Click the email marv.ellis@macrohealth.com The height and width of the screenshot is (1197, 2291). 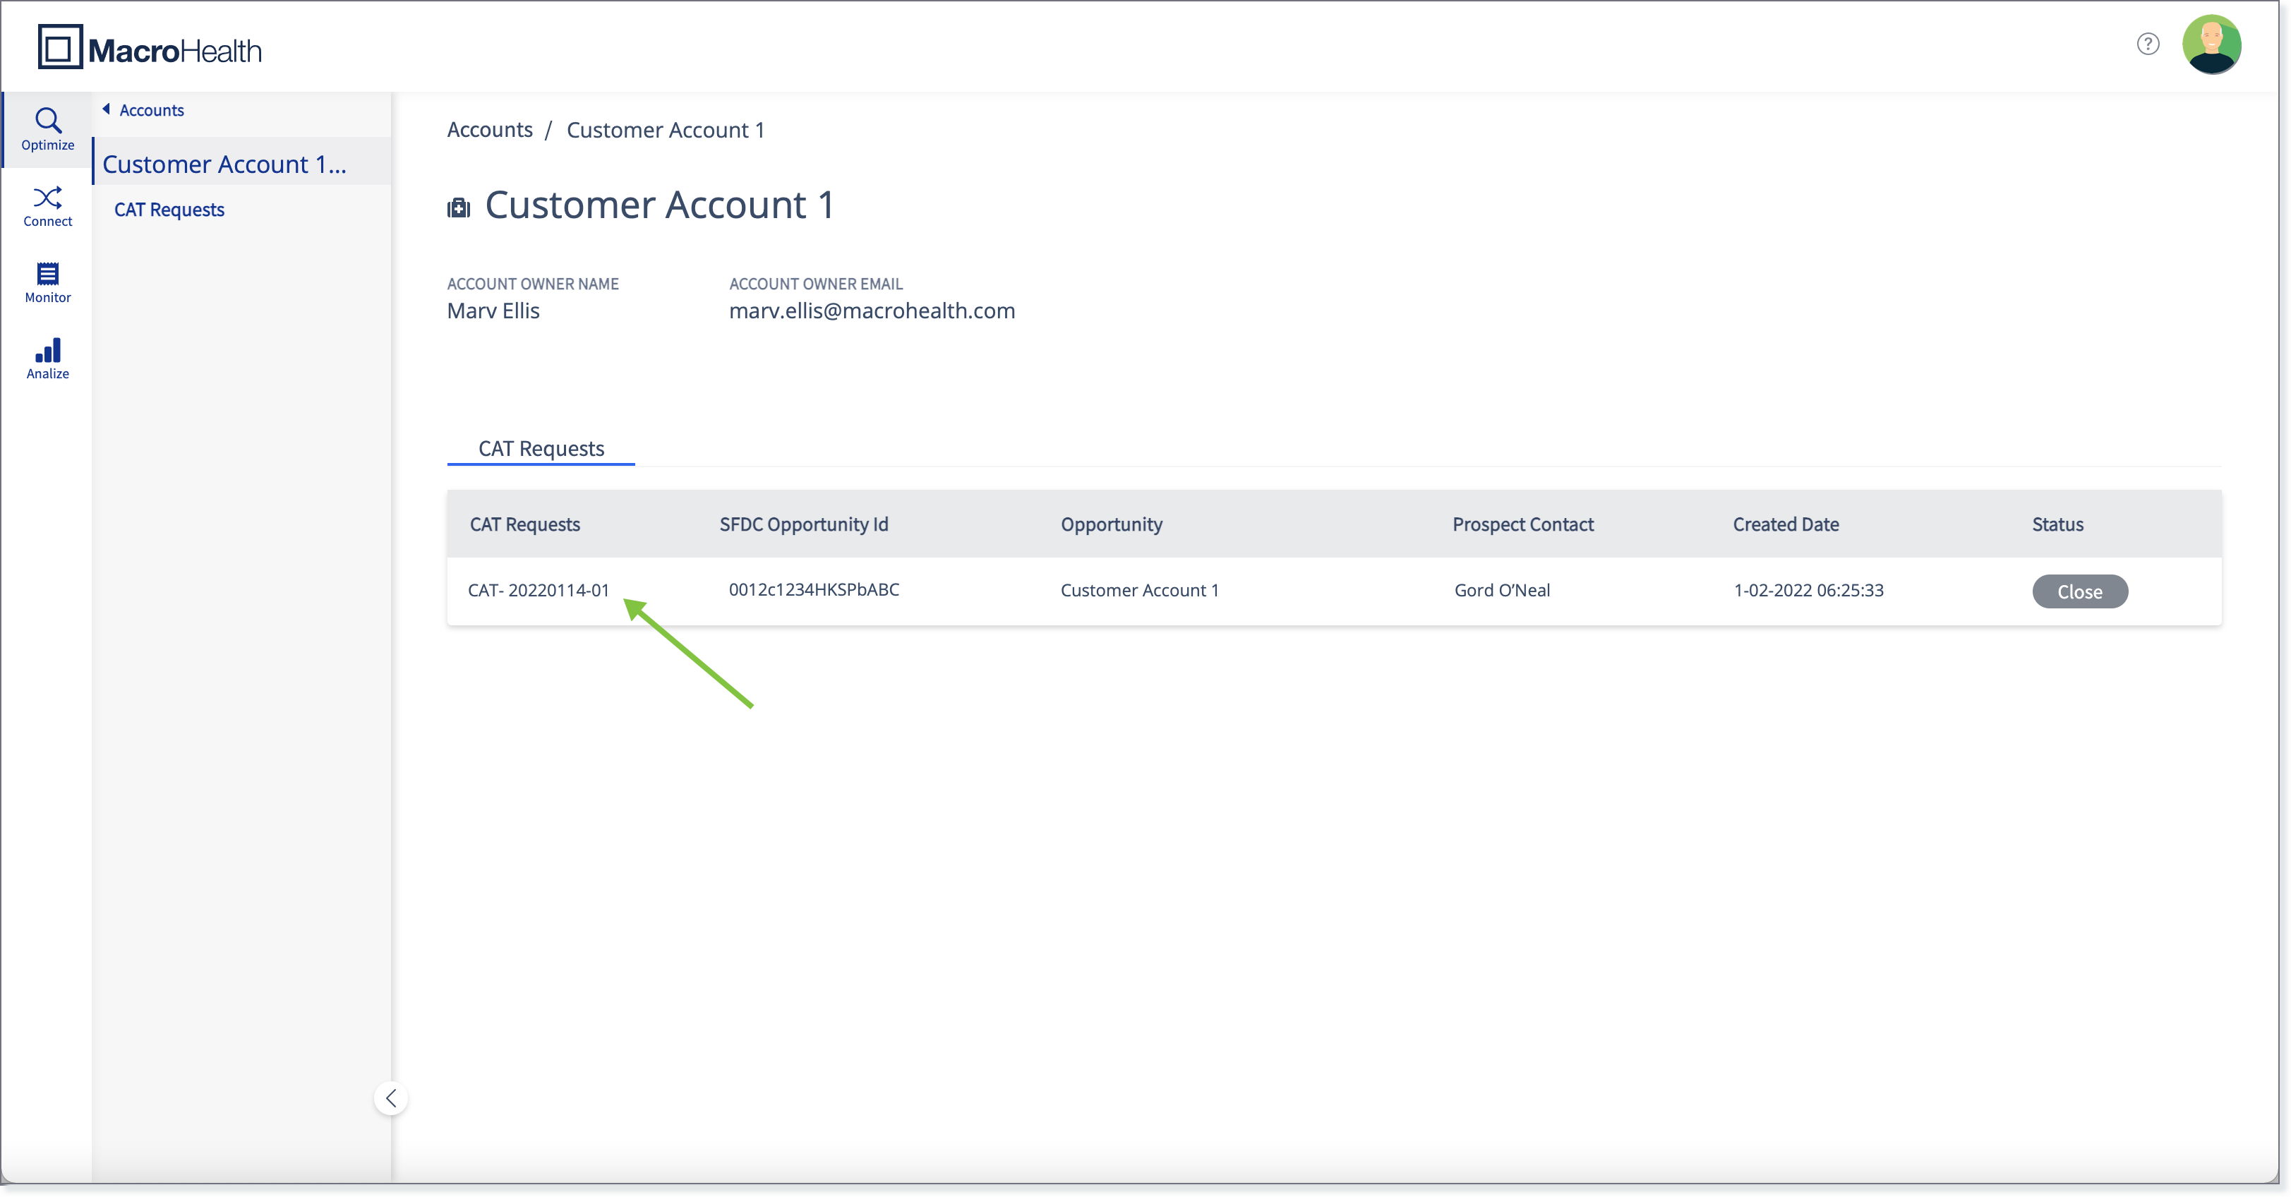(x=872, y=311)
